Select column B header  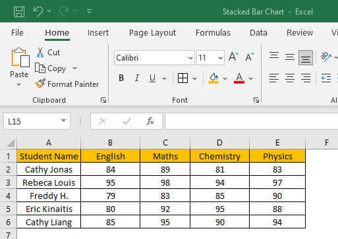110,143
